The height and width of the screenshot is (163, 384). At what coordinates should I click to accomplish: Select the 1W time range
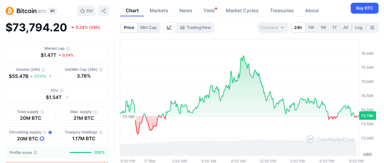[x=311, y=27]
